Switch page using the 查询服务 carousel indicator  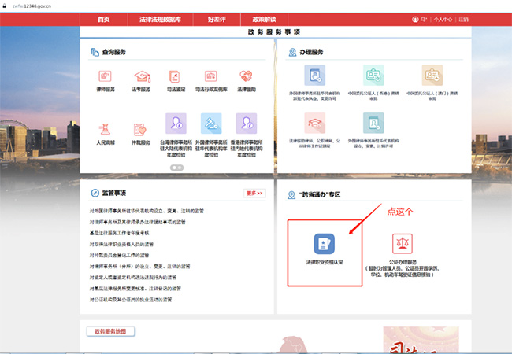(176, 168)
